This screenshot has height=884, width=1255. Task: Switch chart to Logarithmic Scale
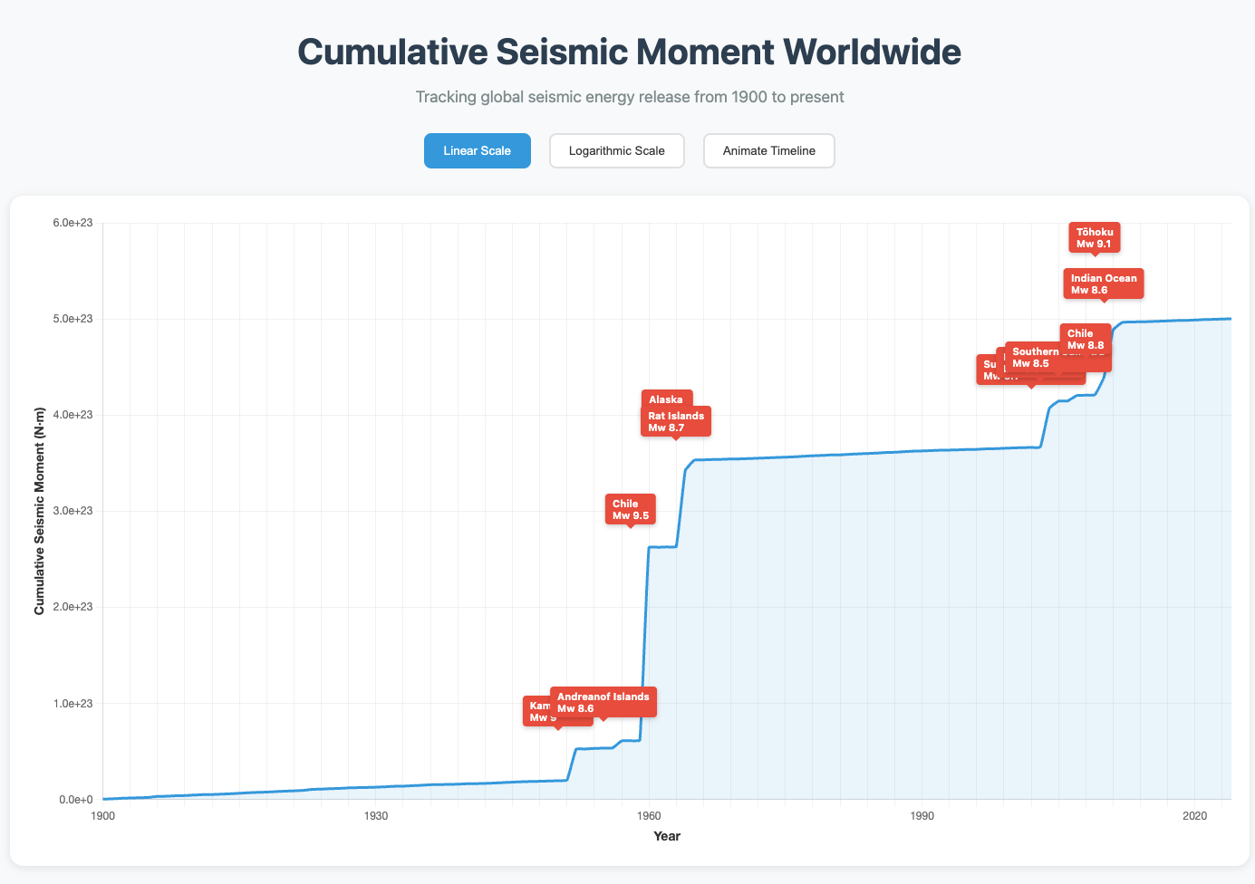(616, 150)
